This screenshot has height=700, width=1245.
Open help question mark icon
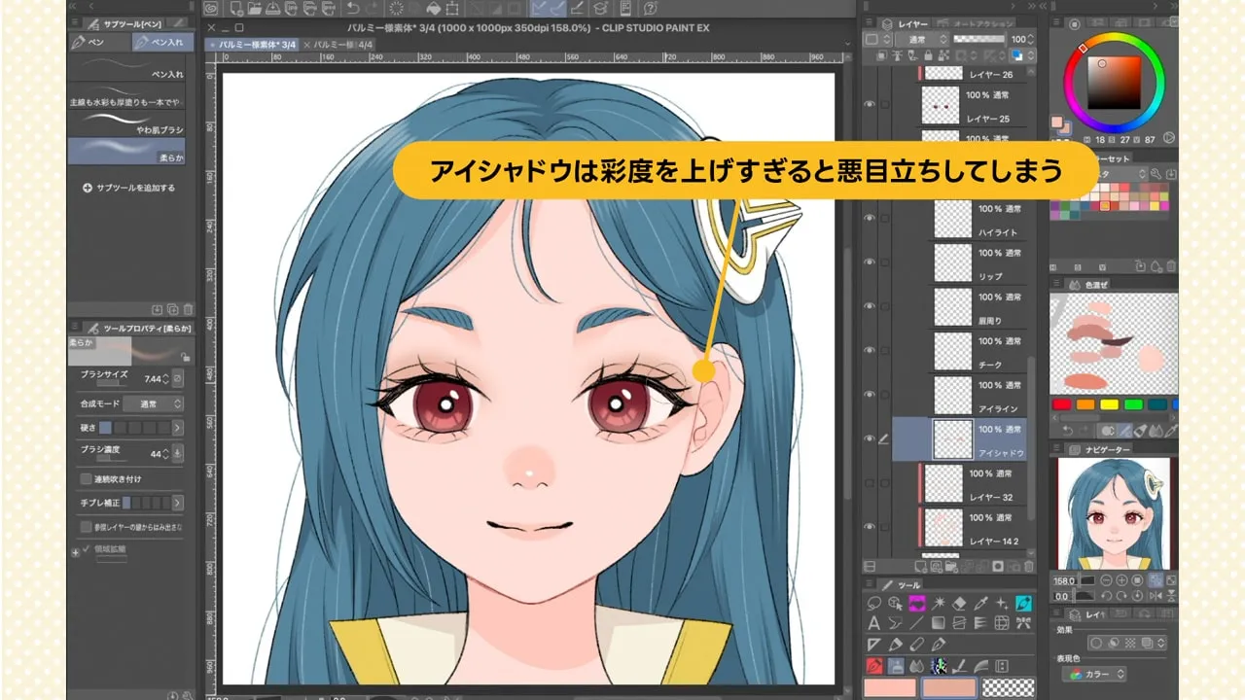point(650,9)
